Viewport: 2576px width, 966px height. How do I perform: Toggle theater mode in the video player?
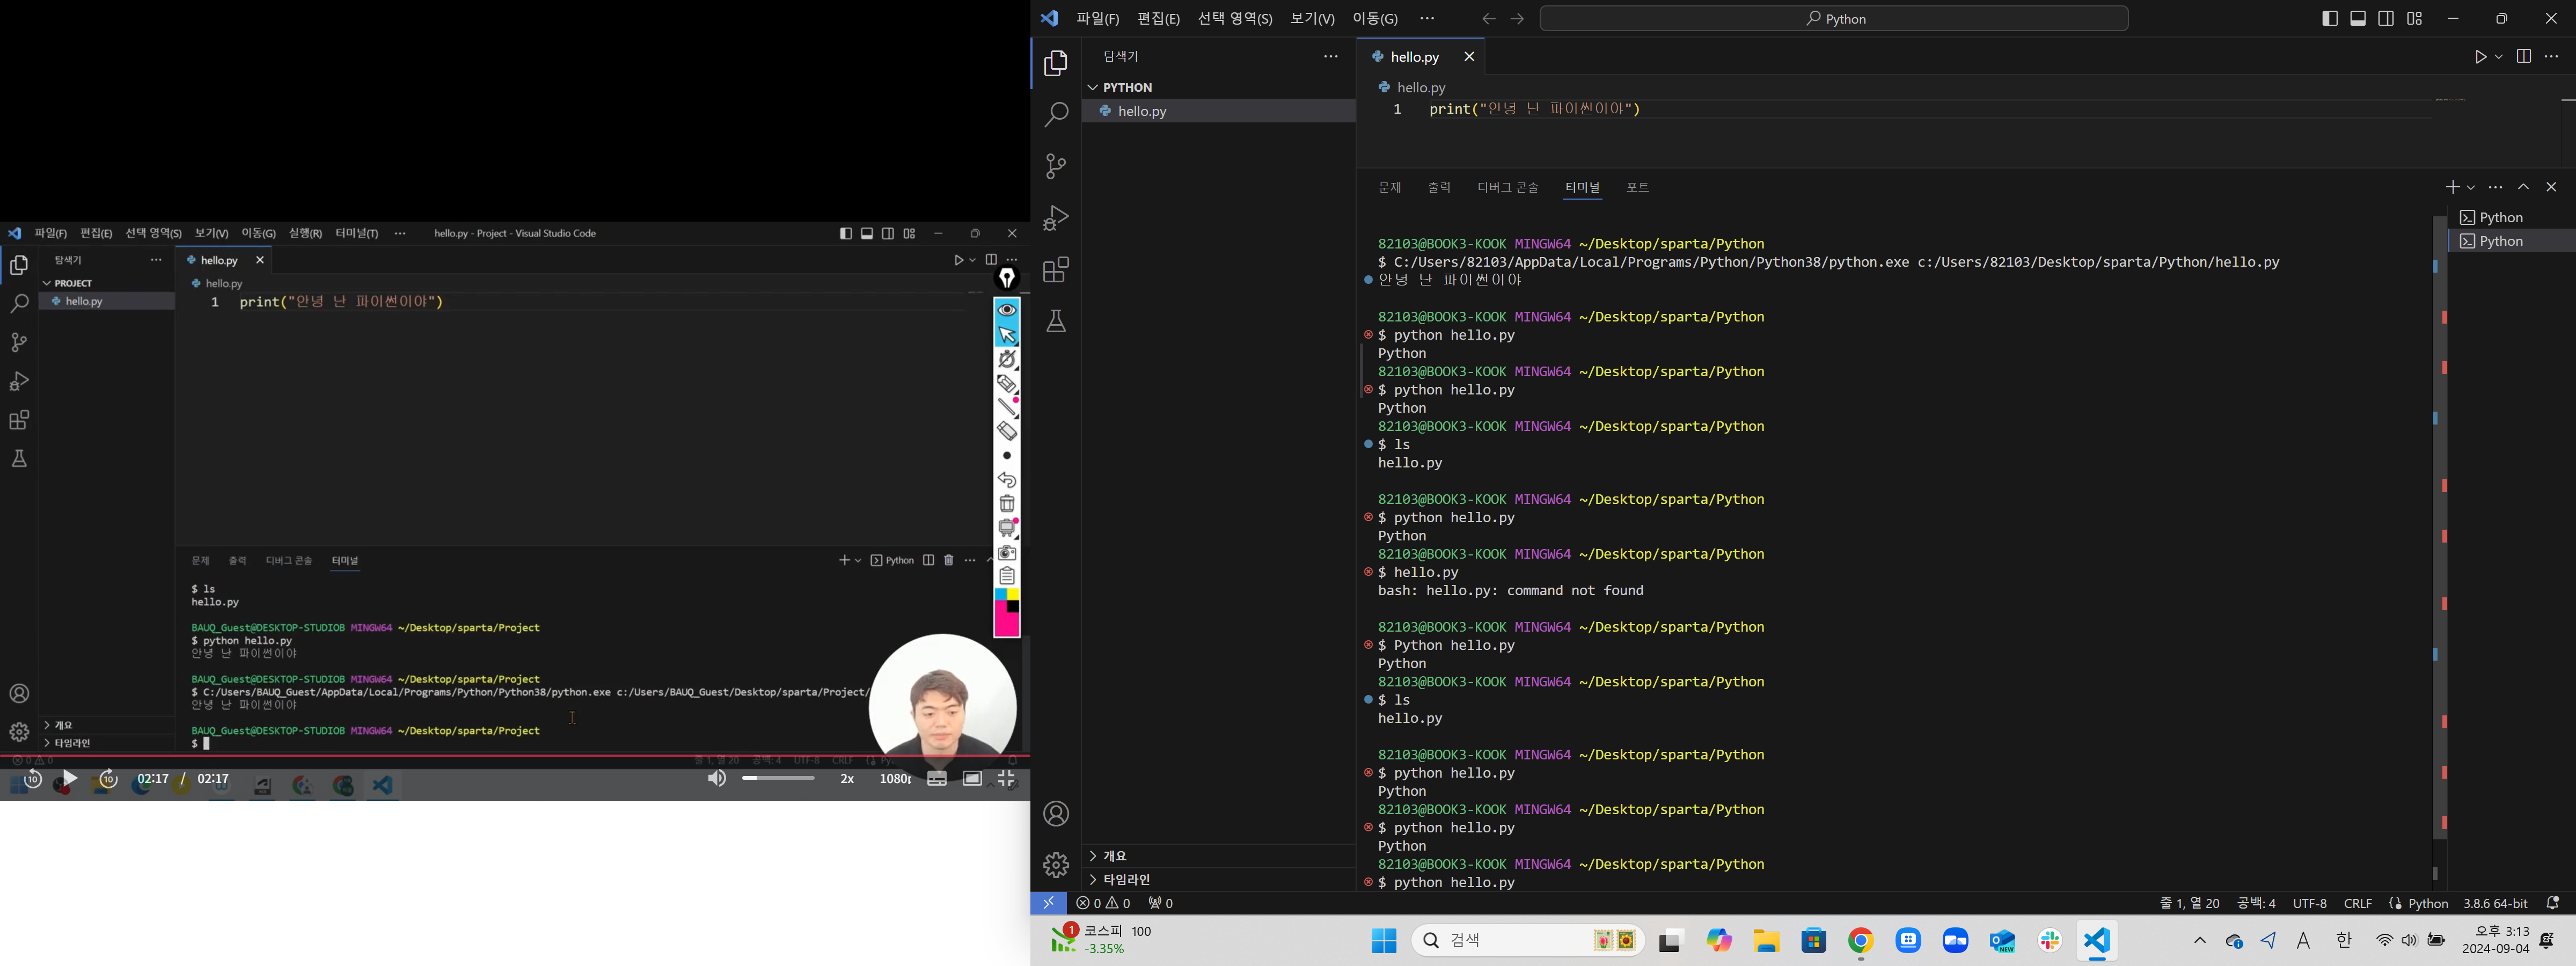[972, 779]
